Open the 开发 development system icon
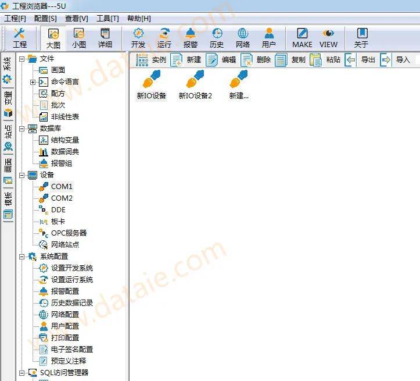This screenshot has width=420, height=381. tap(138, 38)
